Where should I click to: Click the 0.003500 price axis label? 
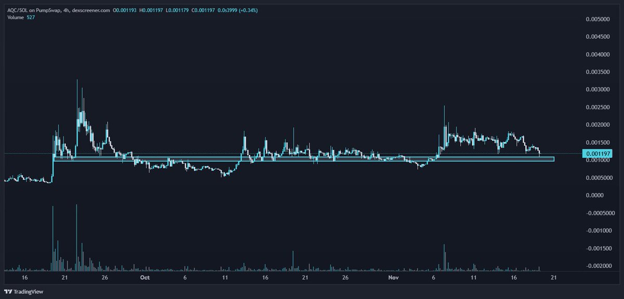pos(598,72)
